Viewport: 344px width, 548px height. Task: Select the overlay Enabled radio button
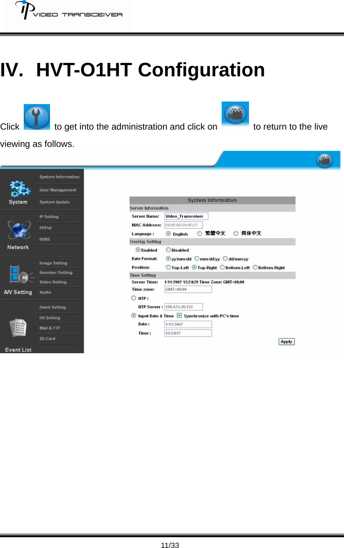138,250
